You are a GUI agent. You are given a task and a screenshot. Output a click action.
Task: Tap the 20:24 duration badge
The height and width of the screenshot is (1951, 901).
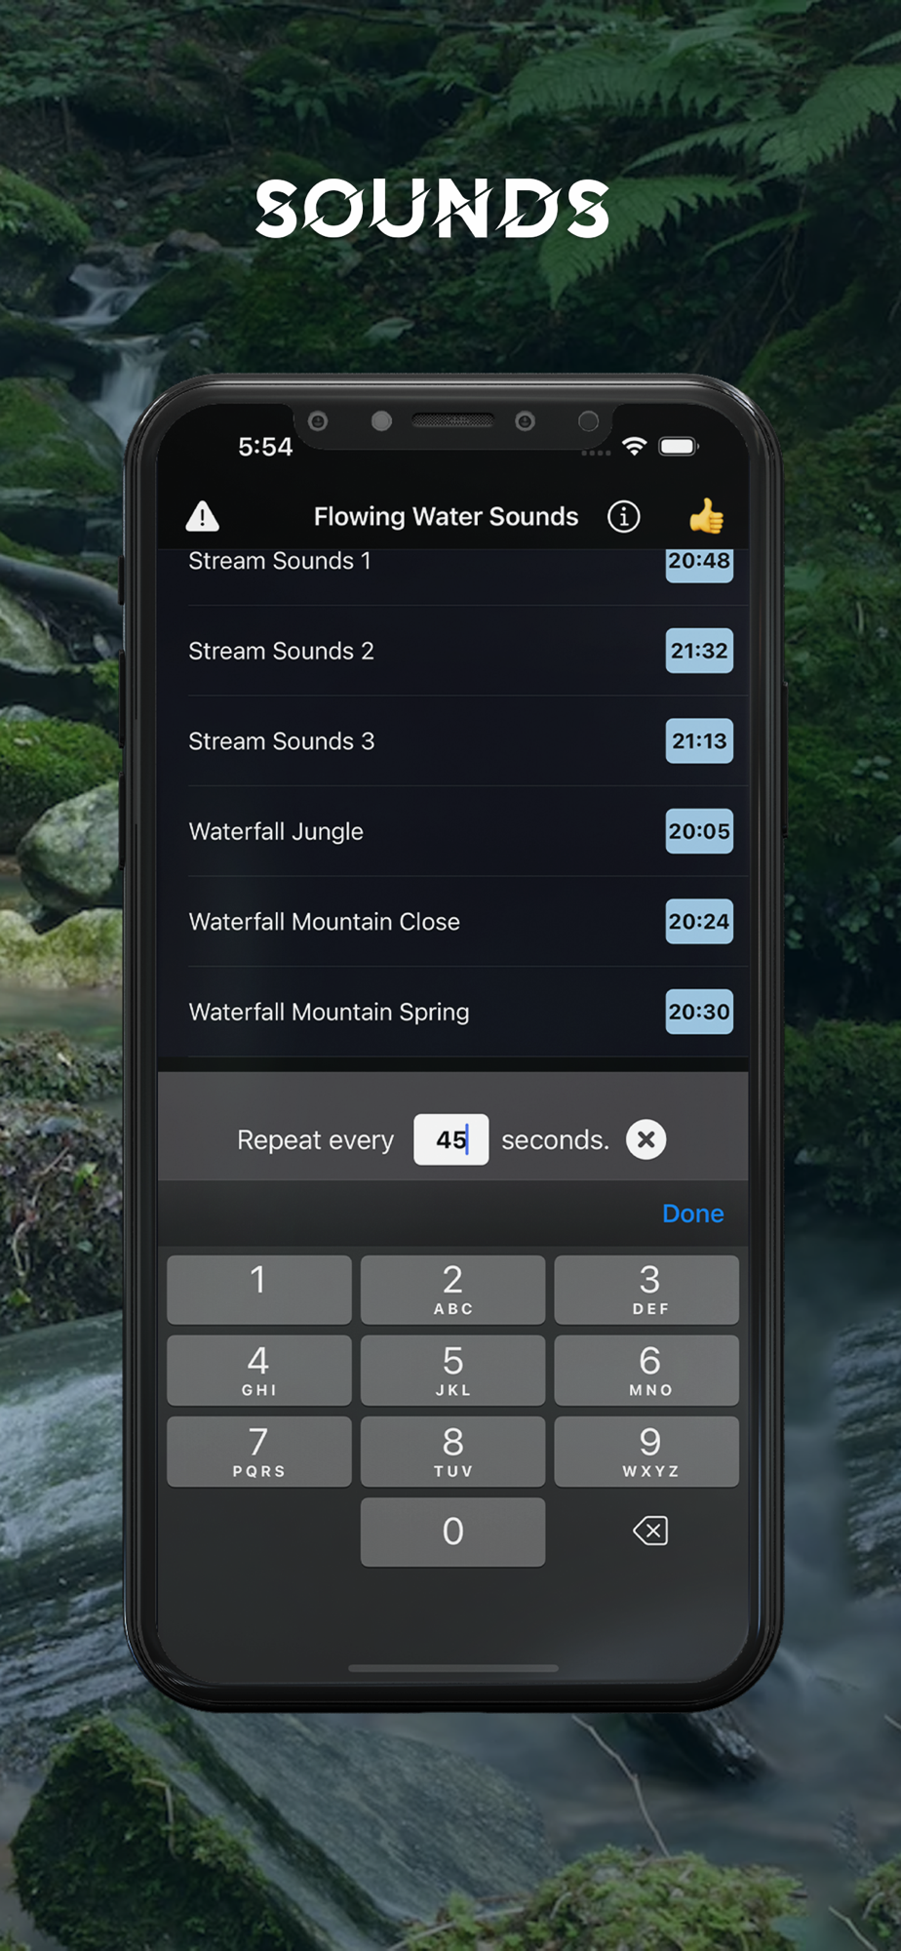coord(699,922)
